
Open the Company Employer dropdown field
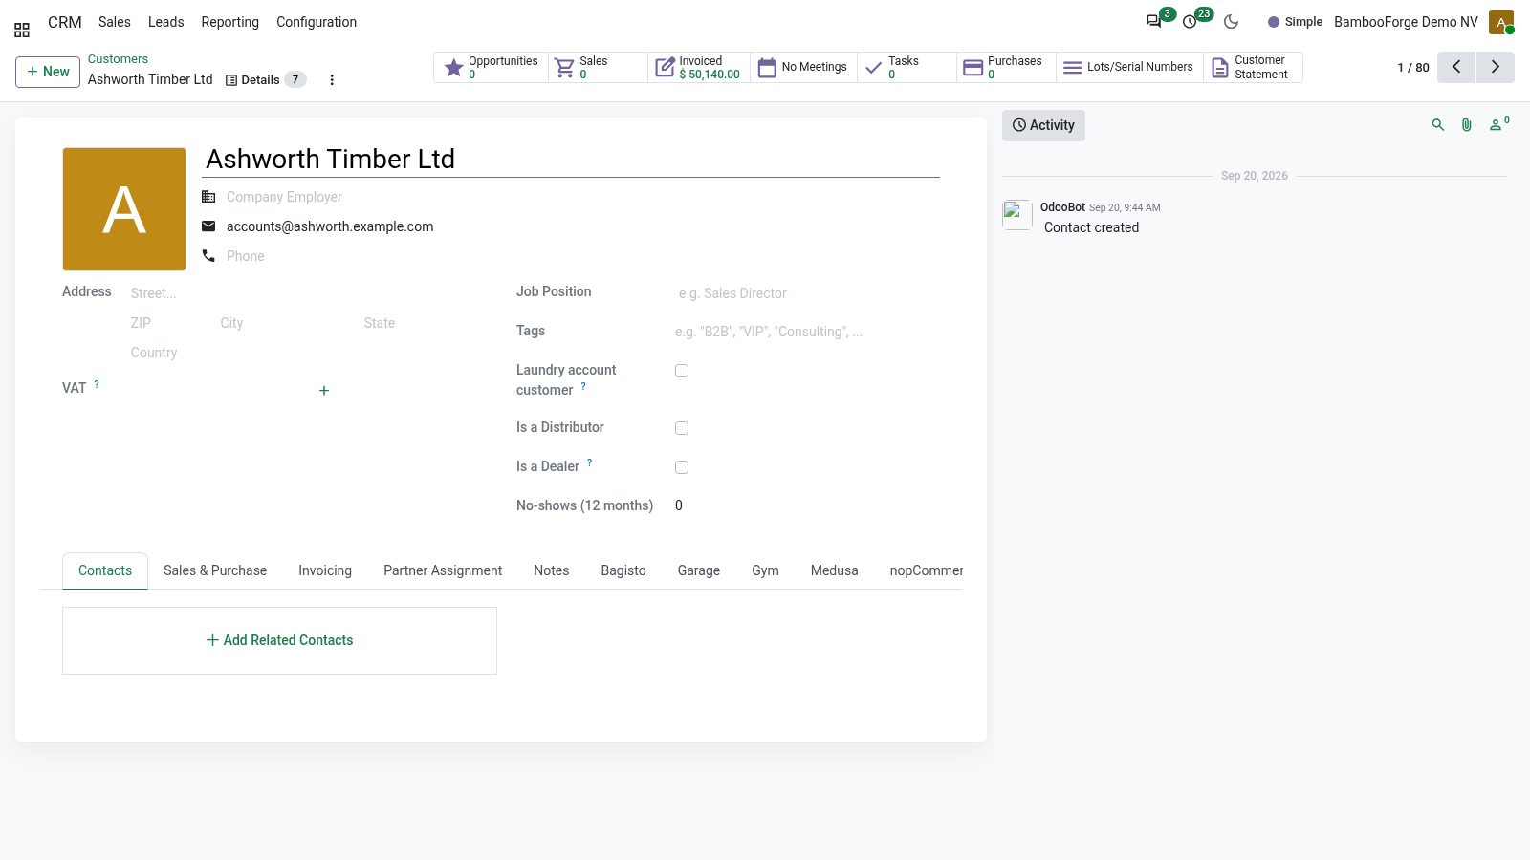point(582,197)
